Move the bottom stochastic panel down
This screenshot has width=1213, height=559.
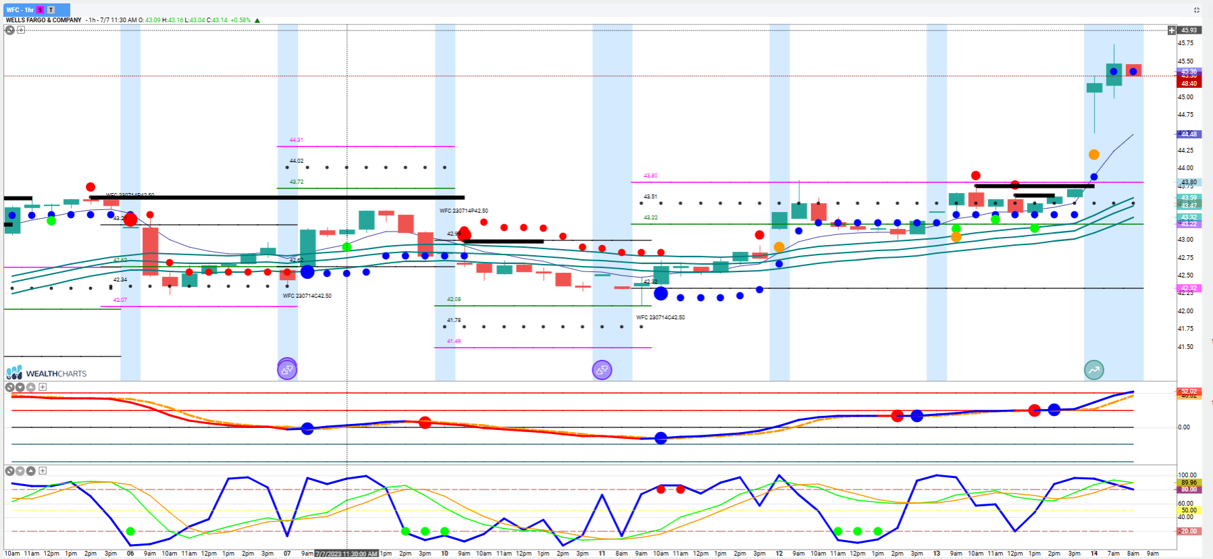tap(20, 471)
